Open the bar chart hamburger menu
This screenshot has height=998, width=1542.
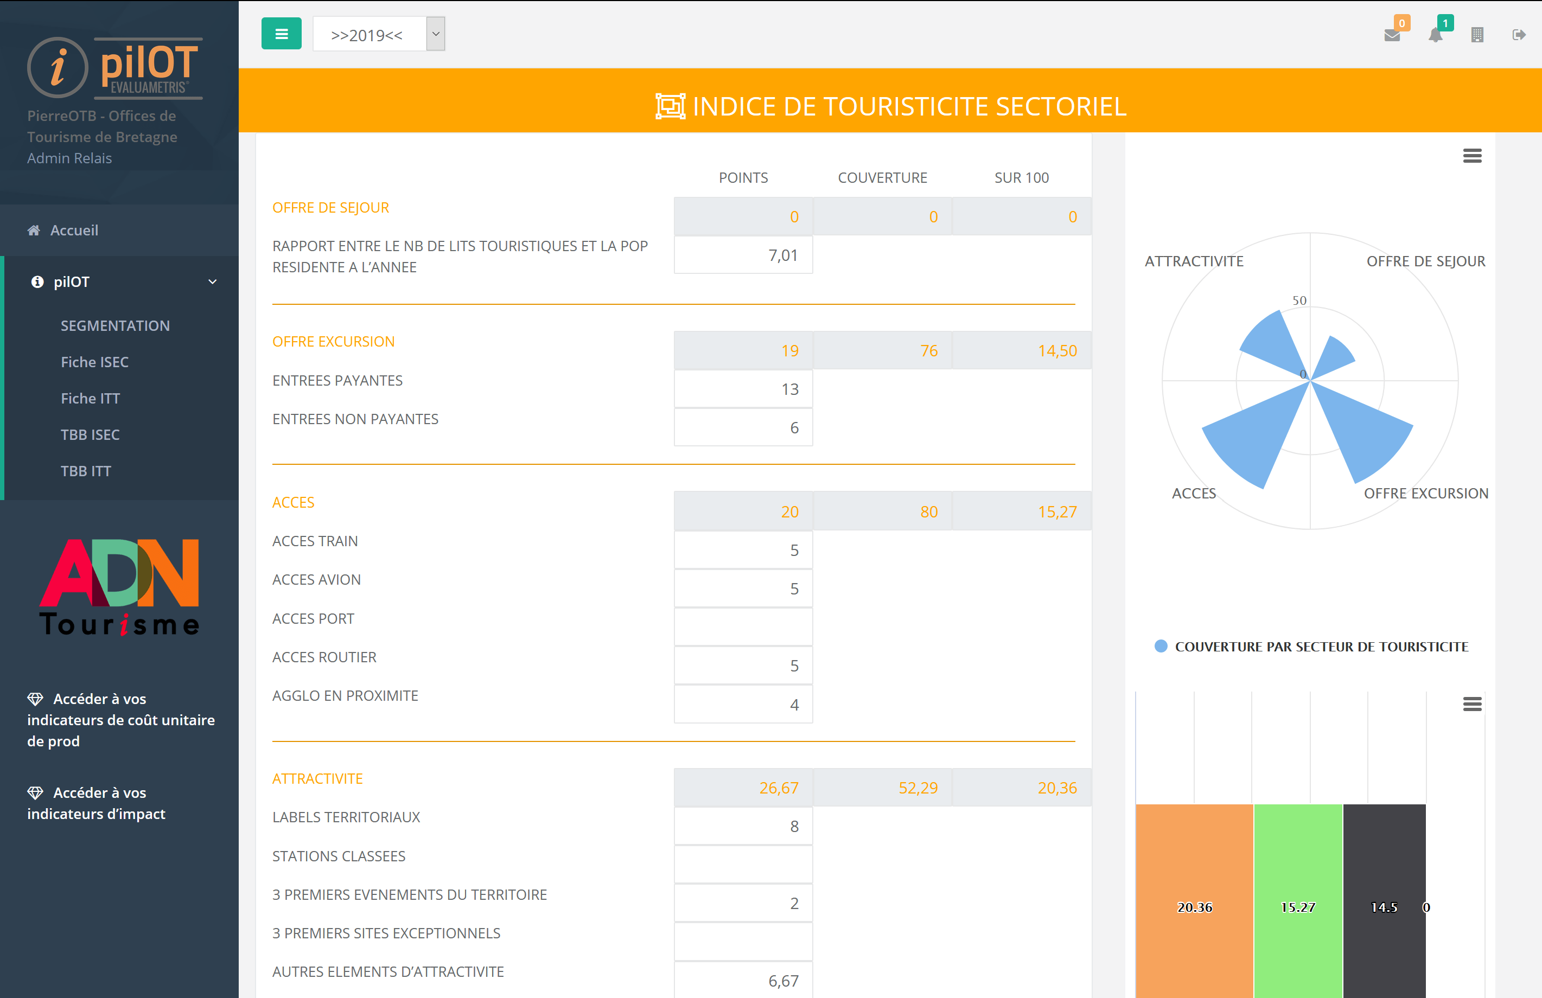tap(1472, 704)
